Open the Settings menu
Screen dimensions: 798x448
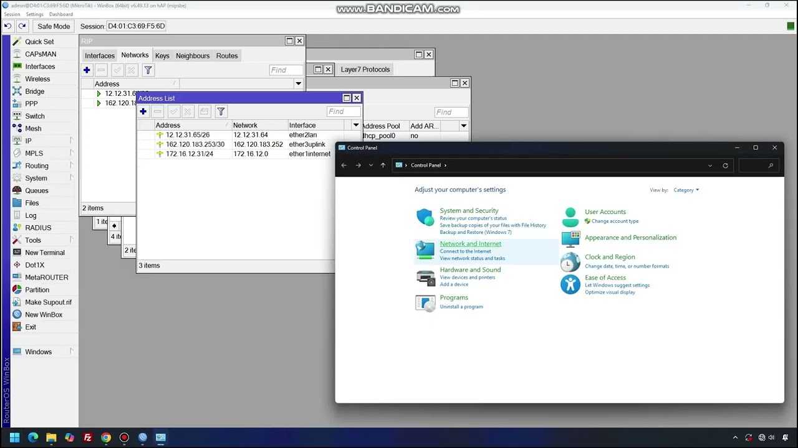(x=34, y=14)
